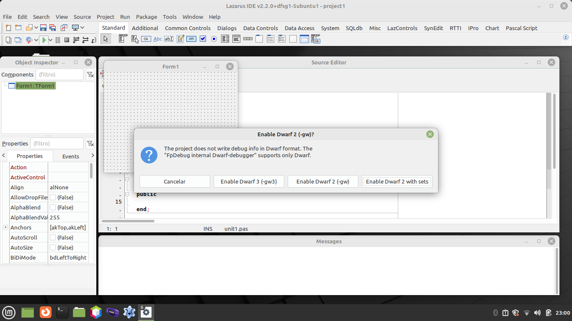
Task: Click the Toggle Form/Unit icon
Action: tap(64, 28)
